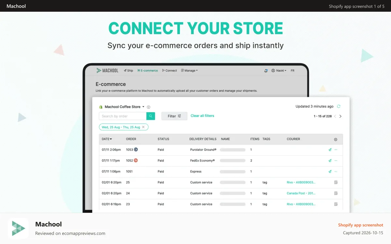Open more options for order 1051

[336, 171]
